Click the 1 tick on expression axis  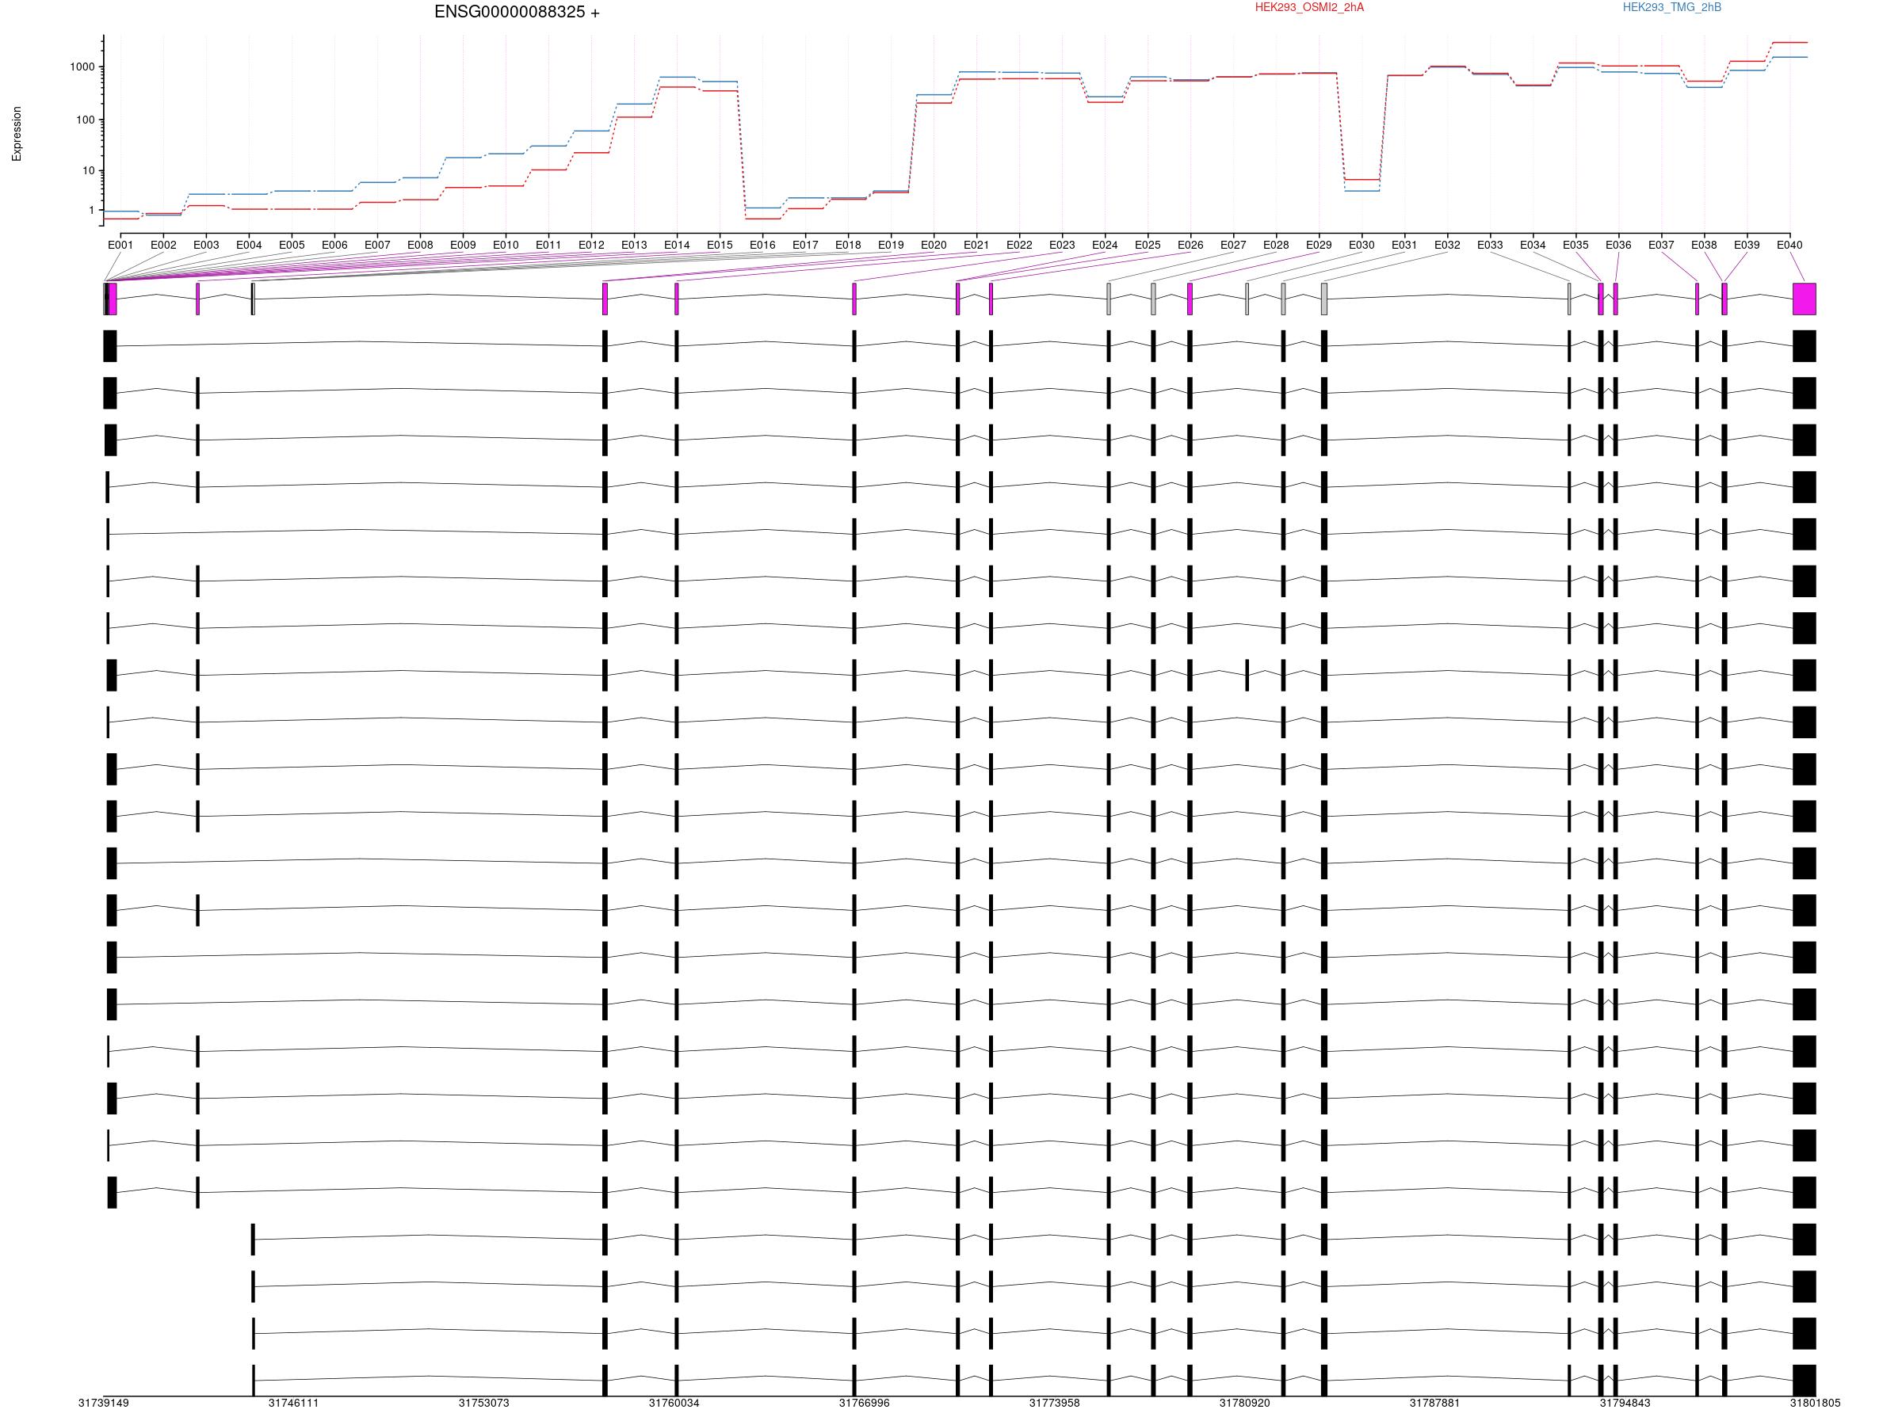click(92, 210)
